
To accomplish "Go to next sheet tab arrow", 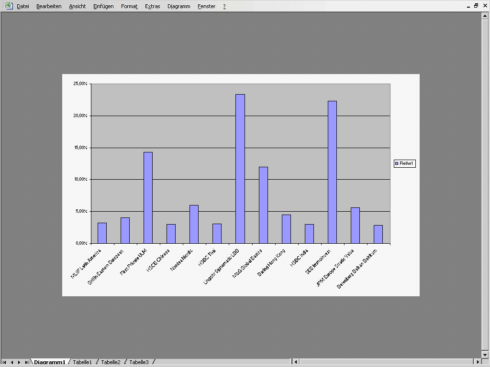I will (19, 362).
